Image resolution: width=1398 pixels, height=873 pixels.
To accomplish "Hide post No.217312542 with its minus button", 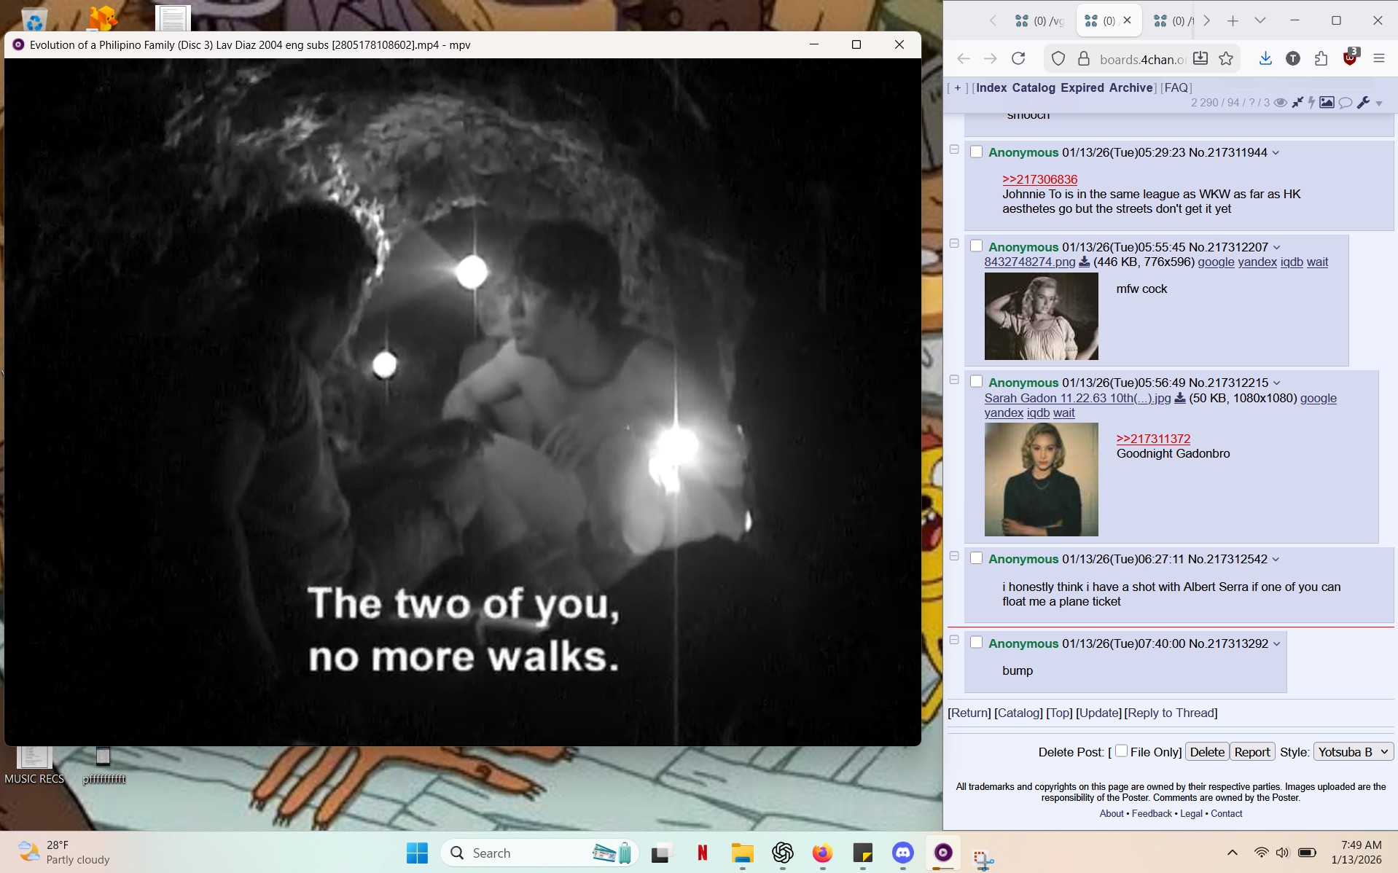I will pyautogui.click(x=954, y=556).
